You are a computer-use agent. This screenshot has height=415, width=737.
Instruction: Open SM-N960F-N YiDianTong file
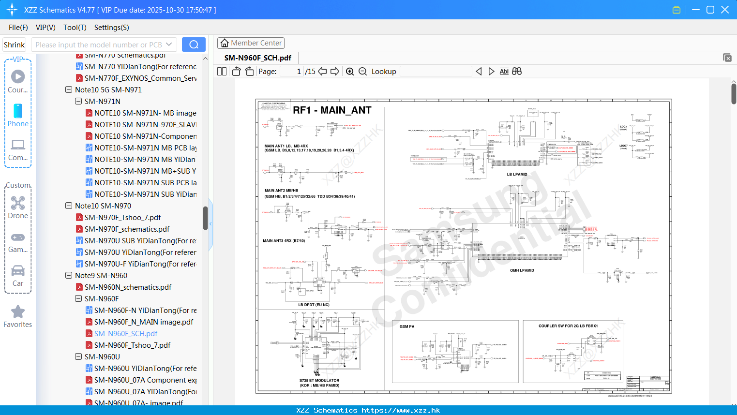[145, 310]
